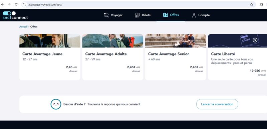Click the Besoin d'aide ? text
Image resolution: width=267 pixels, height=129 pixels.
coord(74,104)
